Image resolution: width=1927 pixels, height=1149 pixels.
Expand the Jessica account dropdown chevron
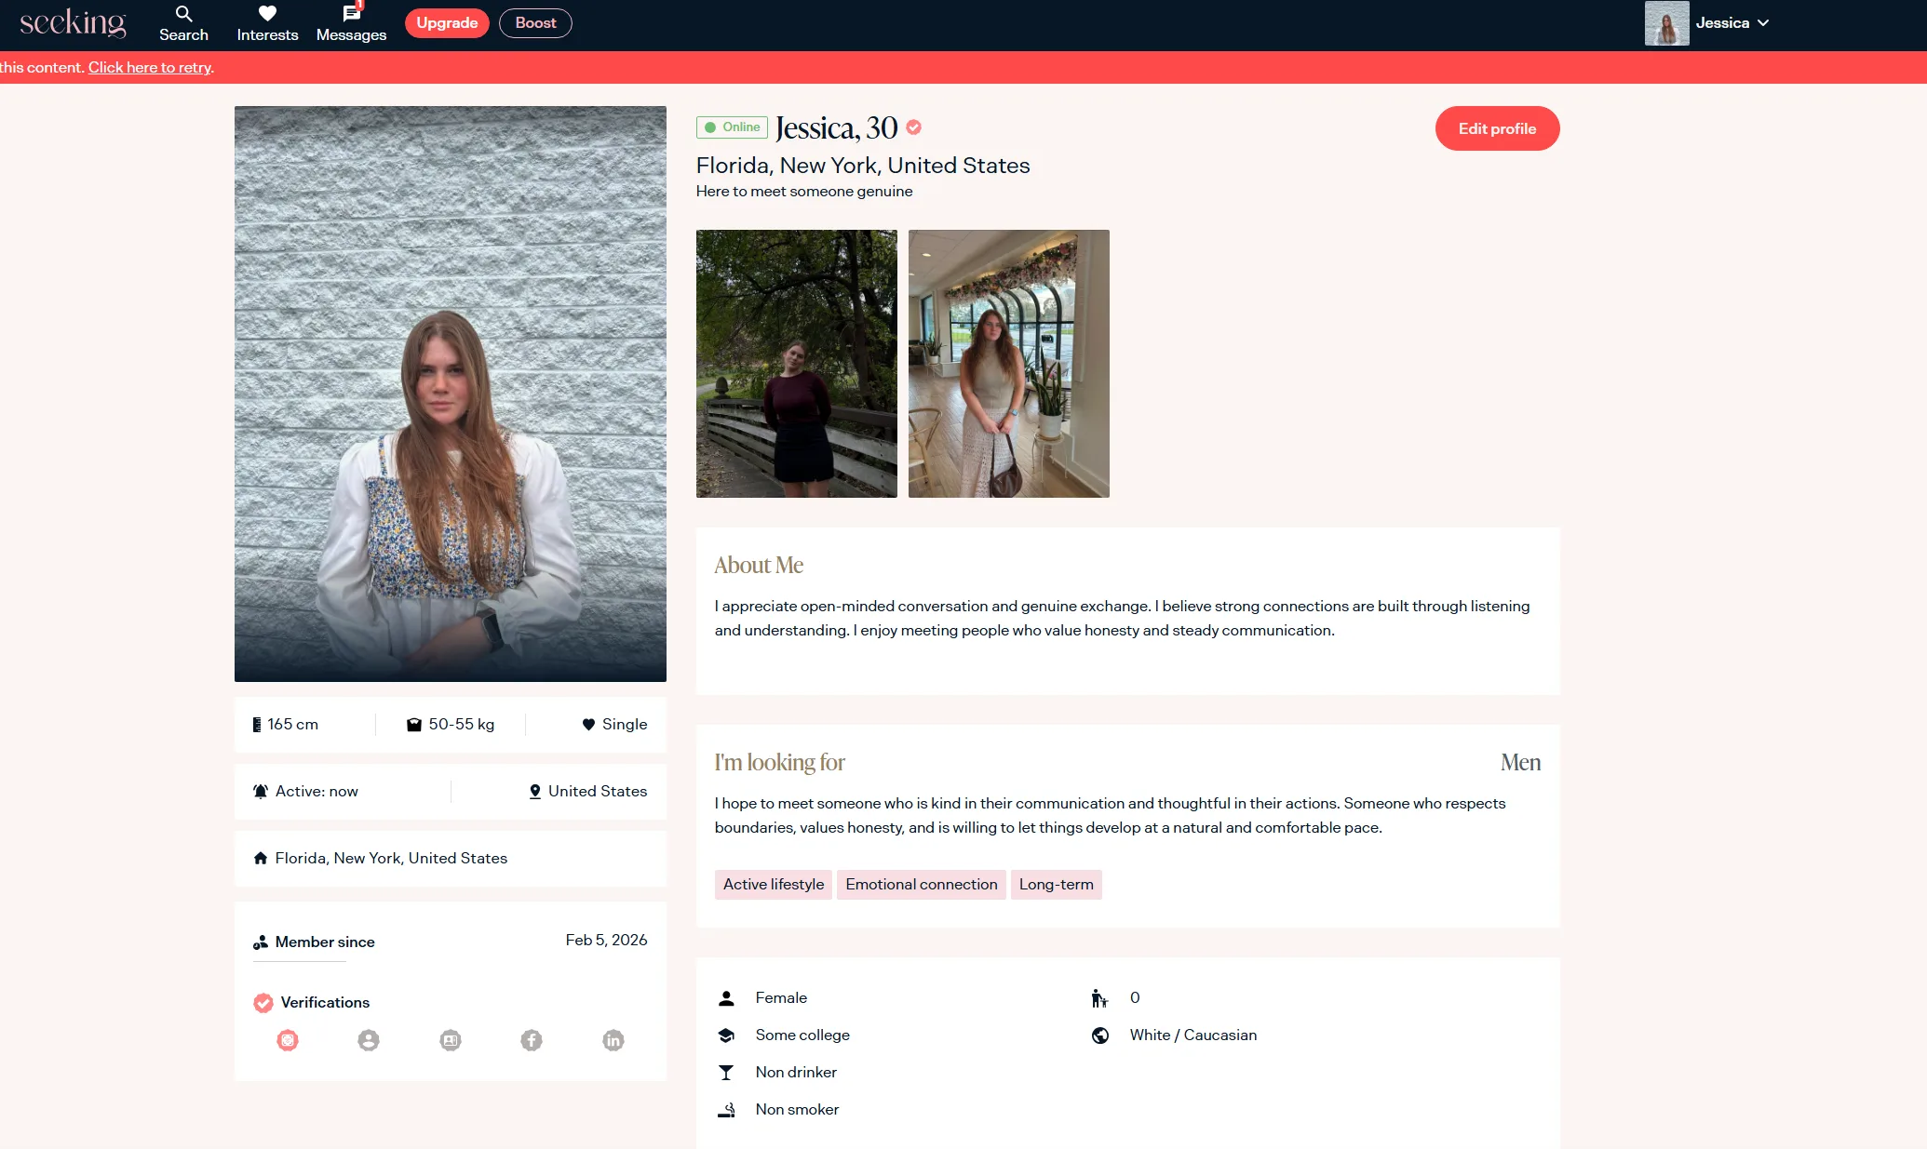[1763, 23]
